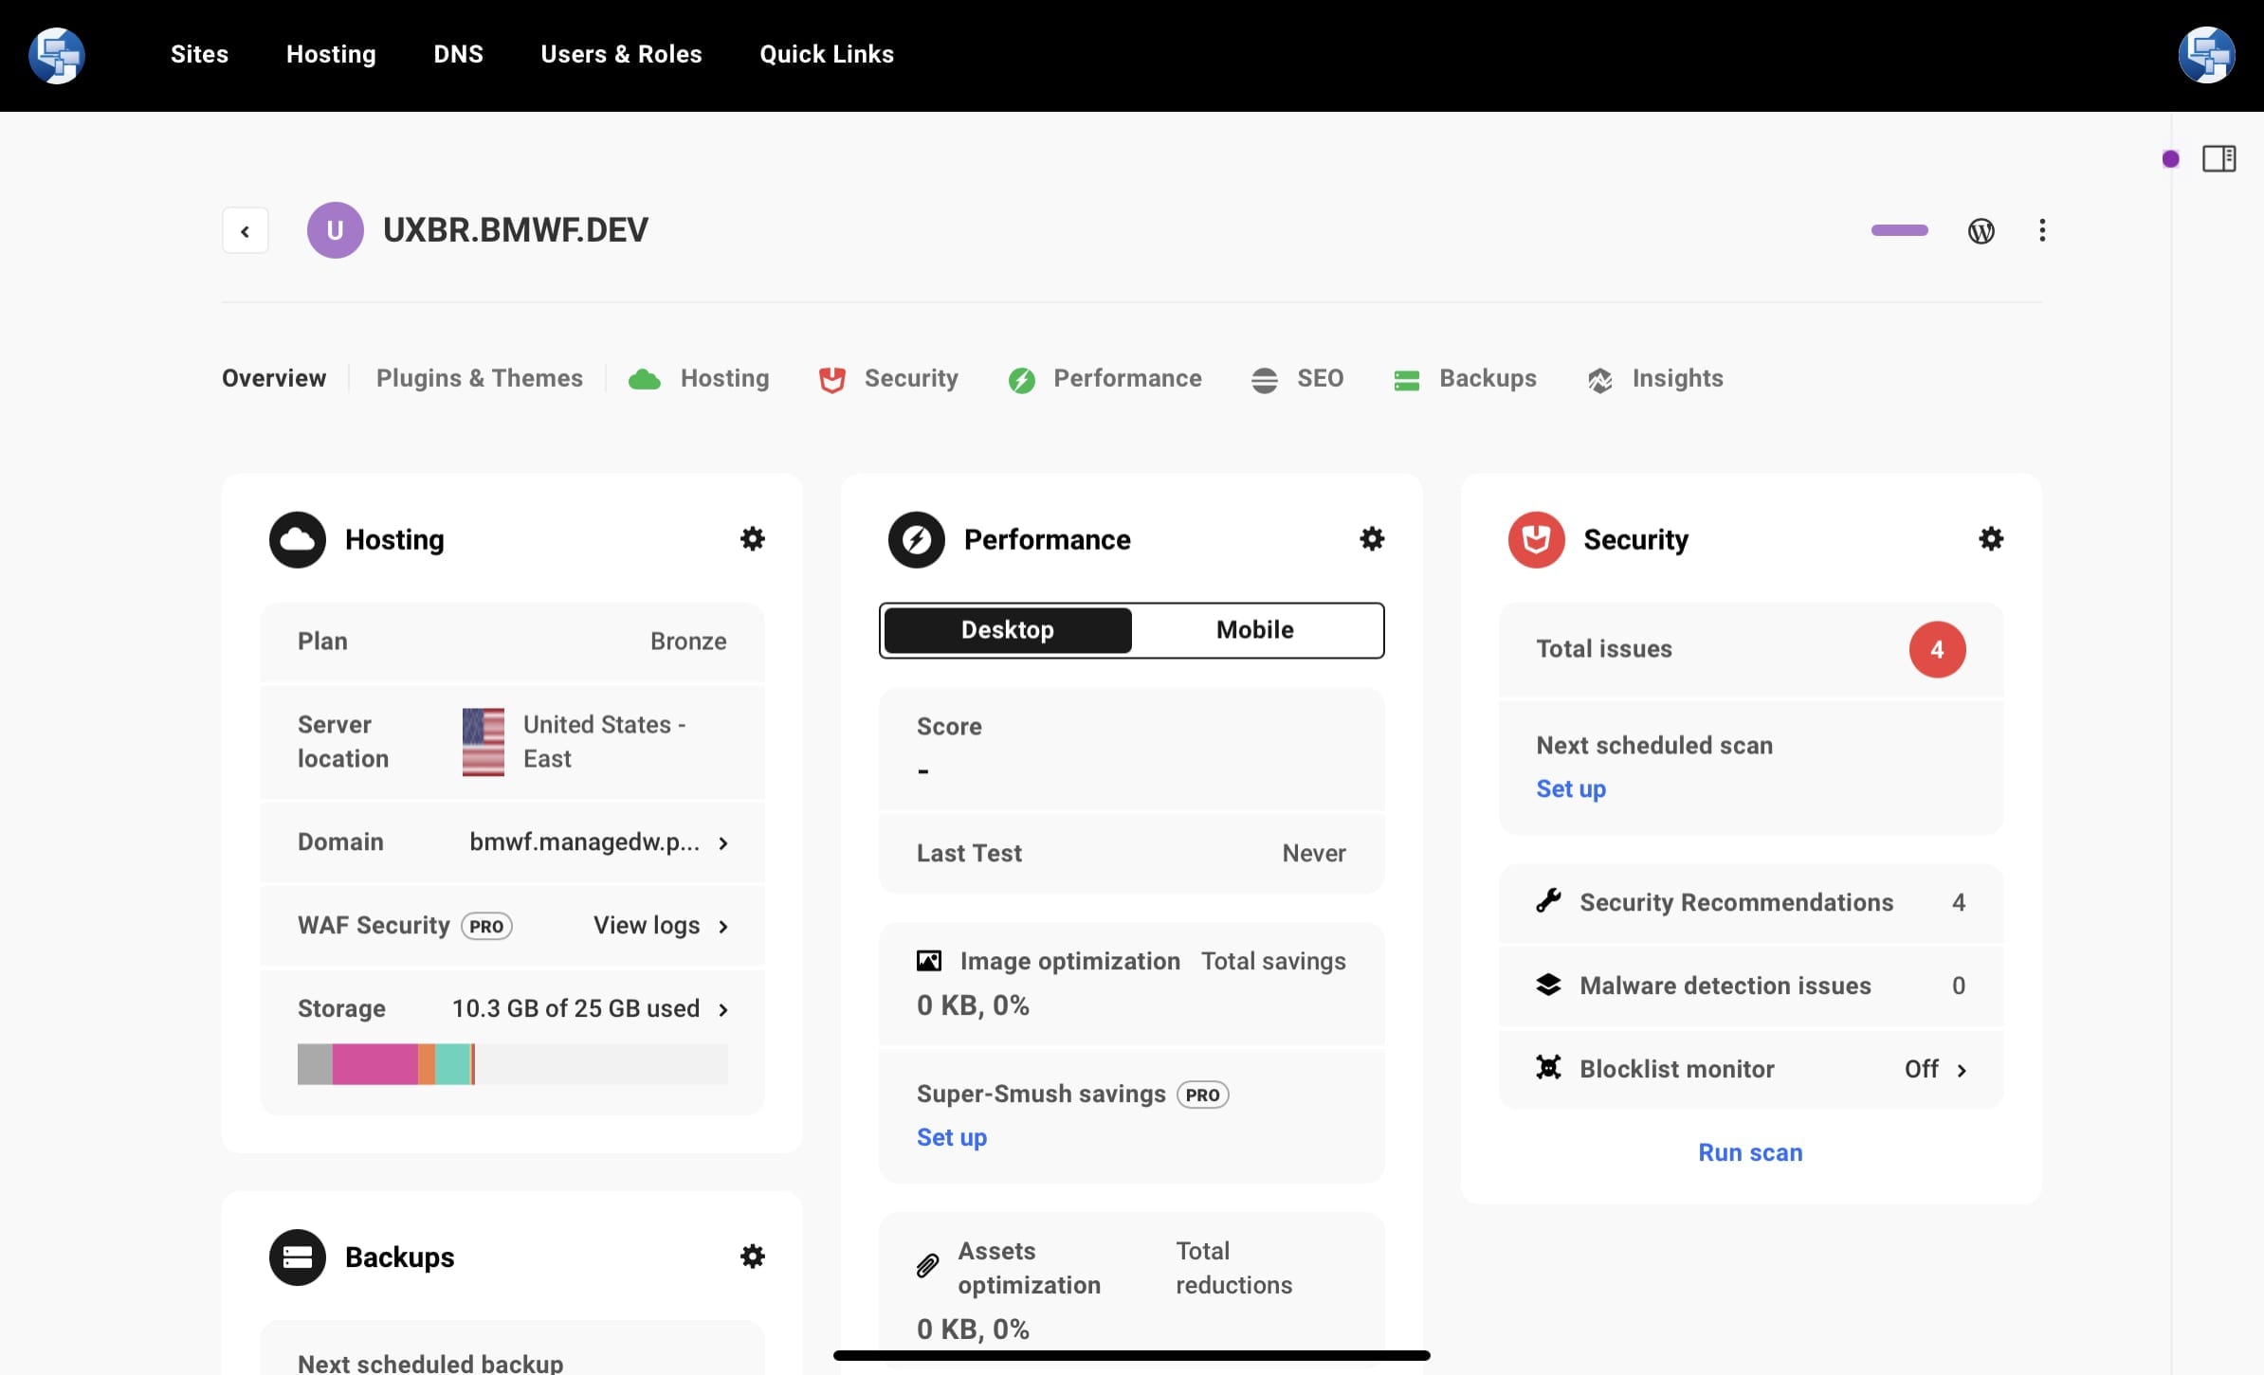Switch to the Security tab
This screenshot has width=2264, height=1375.
(888, 378)
